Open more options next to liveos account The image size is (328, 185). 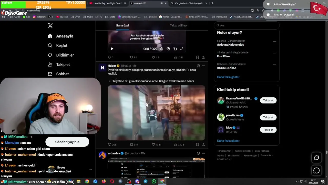(x=90, y=170)
